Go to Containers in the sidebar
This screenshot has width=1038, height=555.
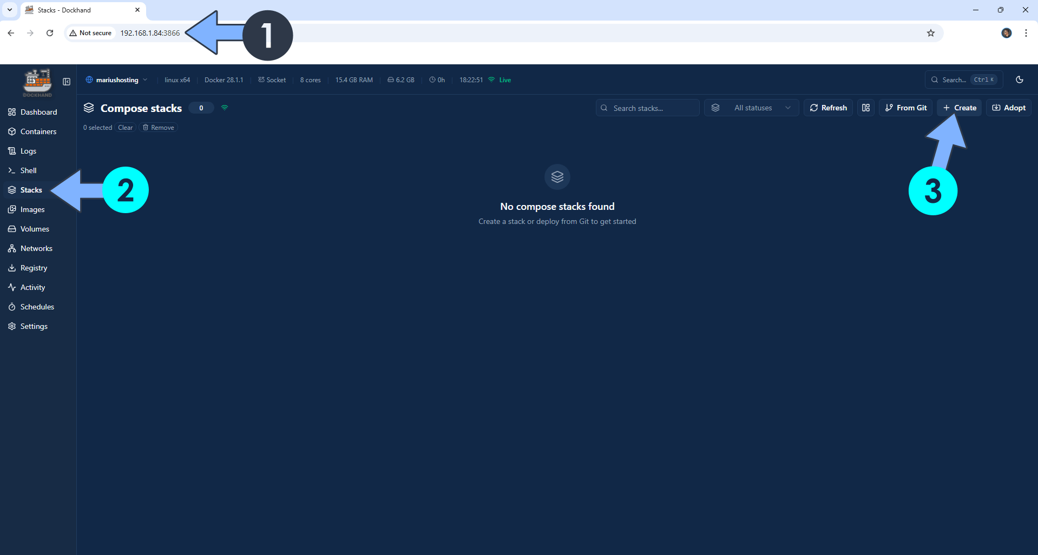tap(38, 131)
